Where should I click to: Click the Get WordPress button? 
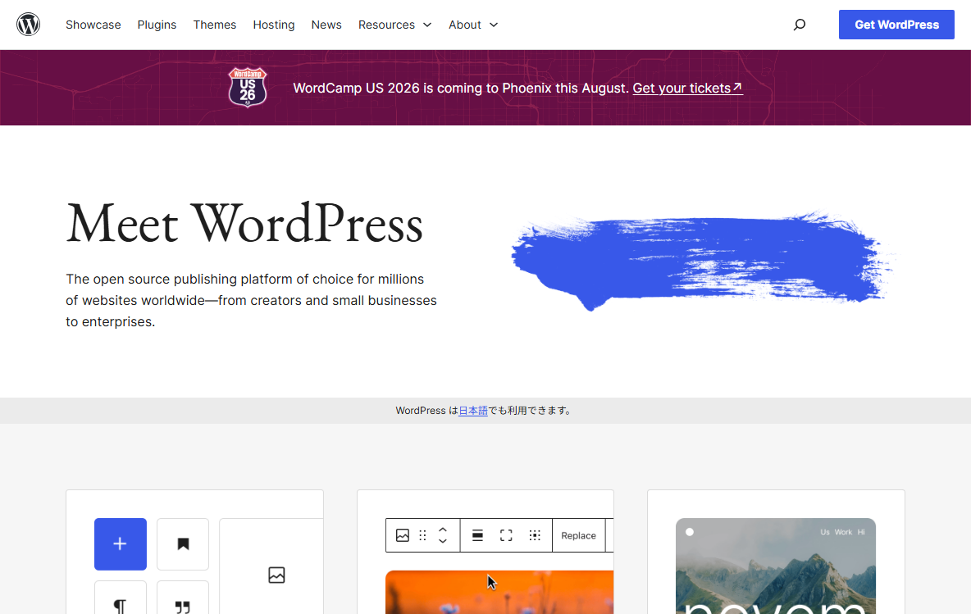pyautogui.click(x=896, y=25)
